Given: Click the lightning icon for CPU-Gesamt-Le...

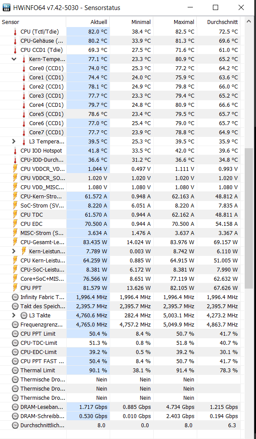Looking at the screenshot, I should [x=15, y=242].
